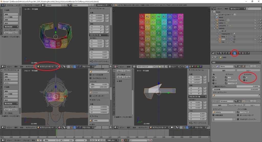Remove the Armature modifier with X button
The width and height of the screenshot is (262, 142).
pos(259,101)
